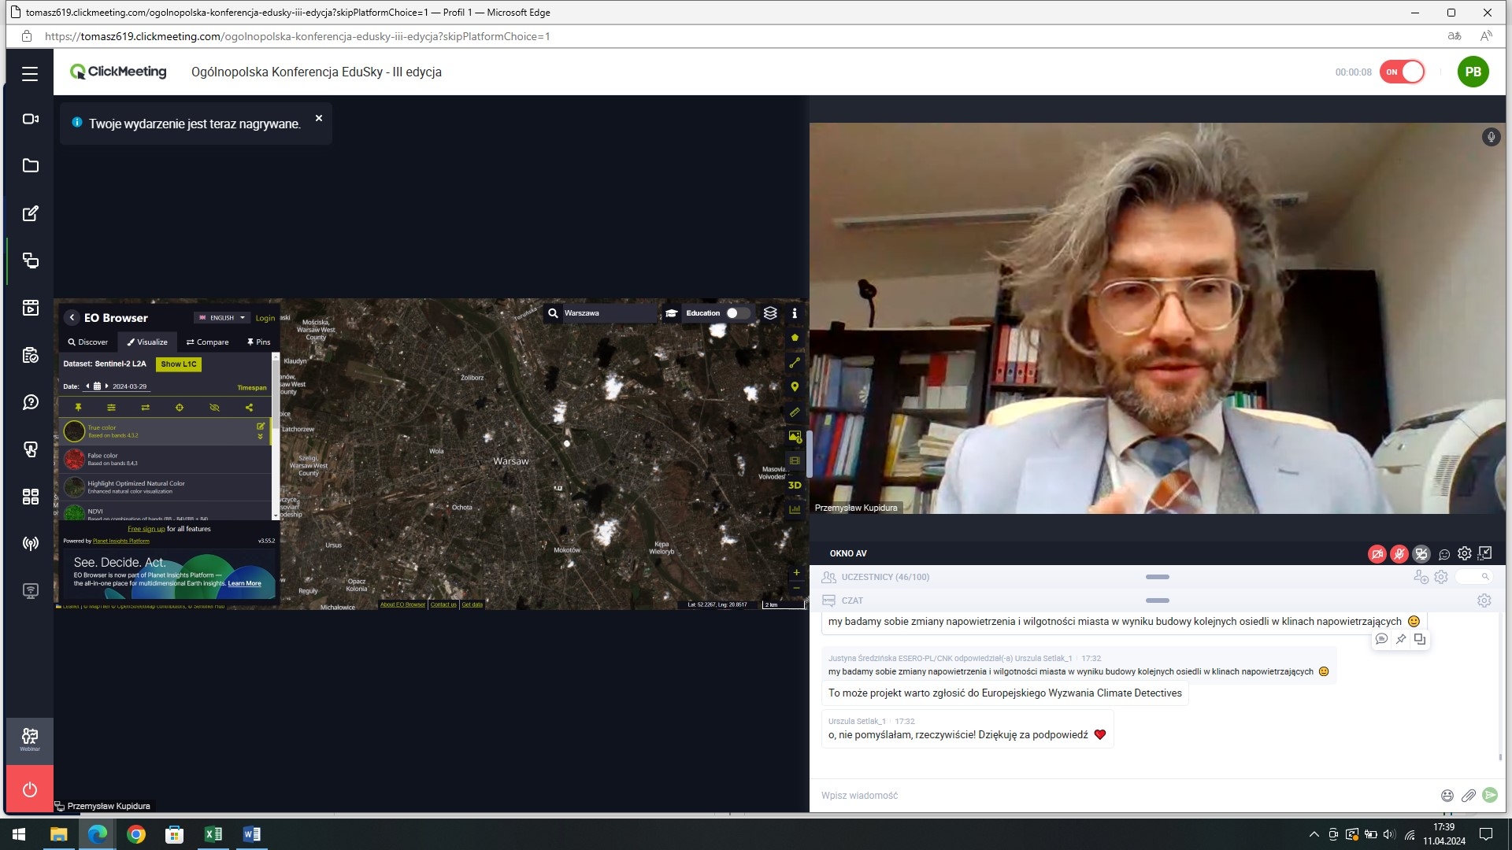The width and height of the screenshot is (1512, 850).
Task: Open the whiteboard edit tool in sidebar
Action: [30, 213]
